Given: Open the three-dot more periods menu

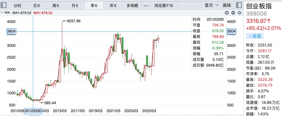Looking at the screenshot, I should pos(146,6).
